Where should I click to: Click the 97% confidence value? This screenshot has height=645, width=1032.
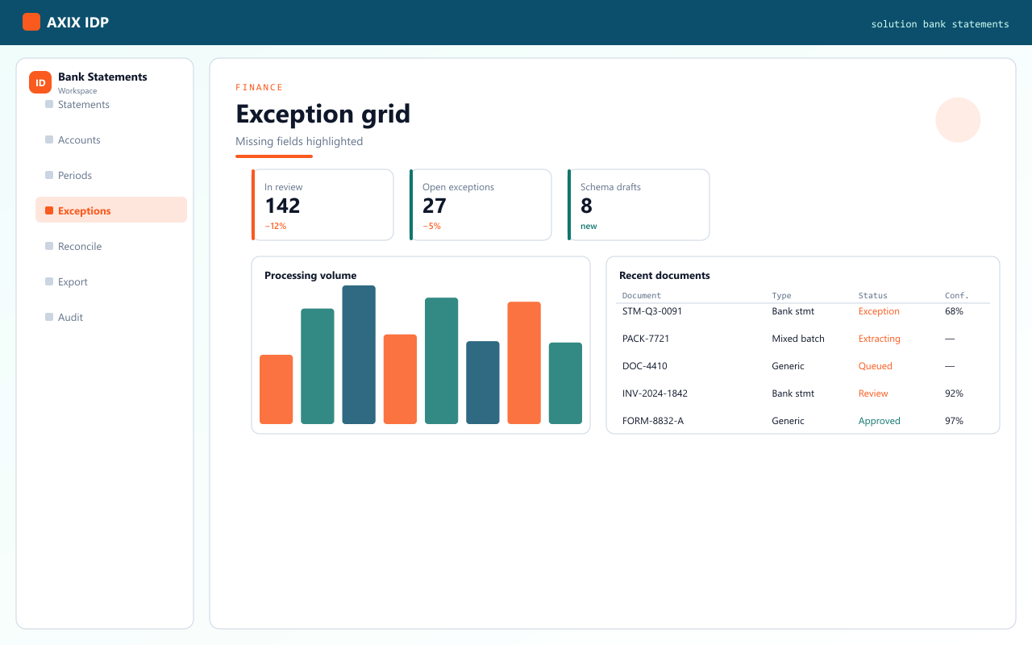[x=954, y=421]
